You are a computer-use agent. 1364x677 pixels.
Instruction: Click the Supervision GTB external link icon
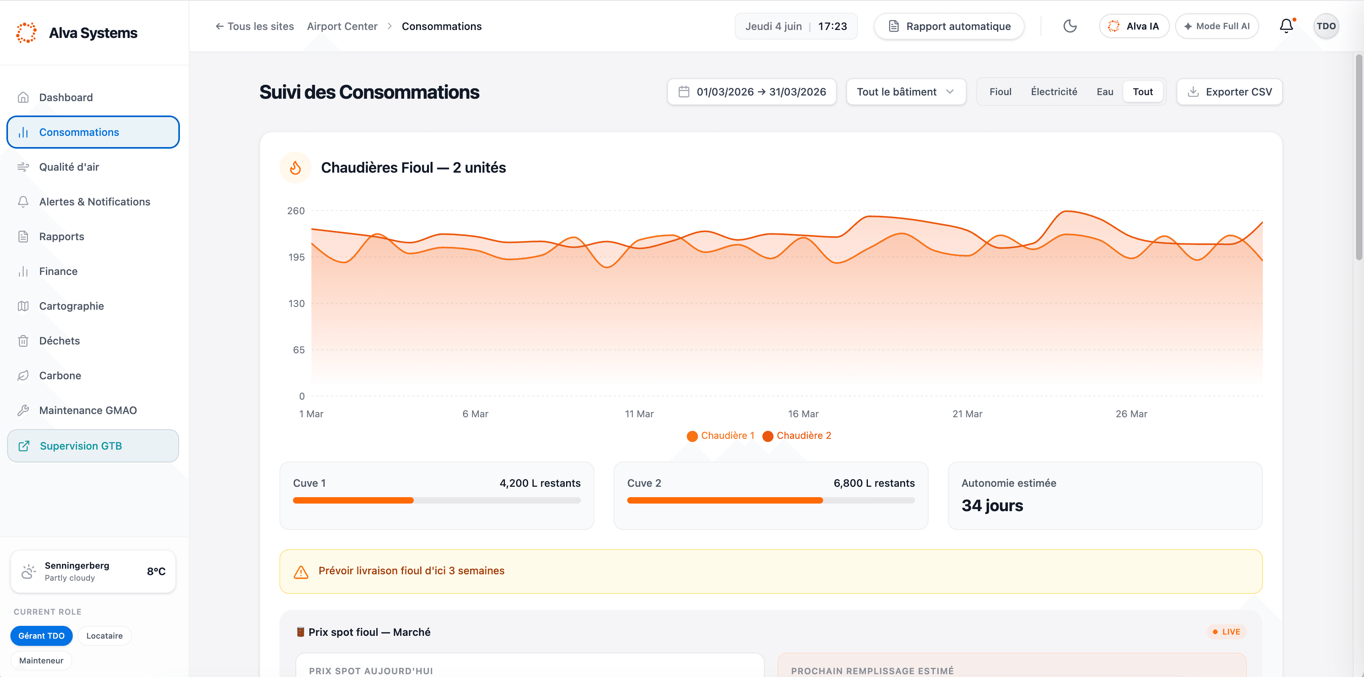pos(24,446)
